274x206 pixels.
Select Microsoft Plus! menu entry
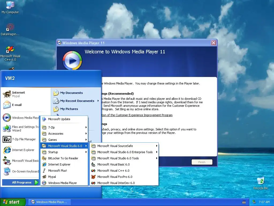click(x=64, y=170)
